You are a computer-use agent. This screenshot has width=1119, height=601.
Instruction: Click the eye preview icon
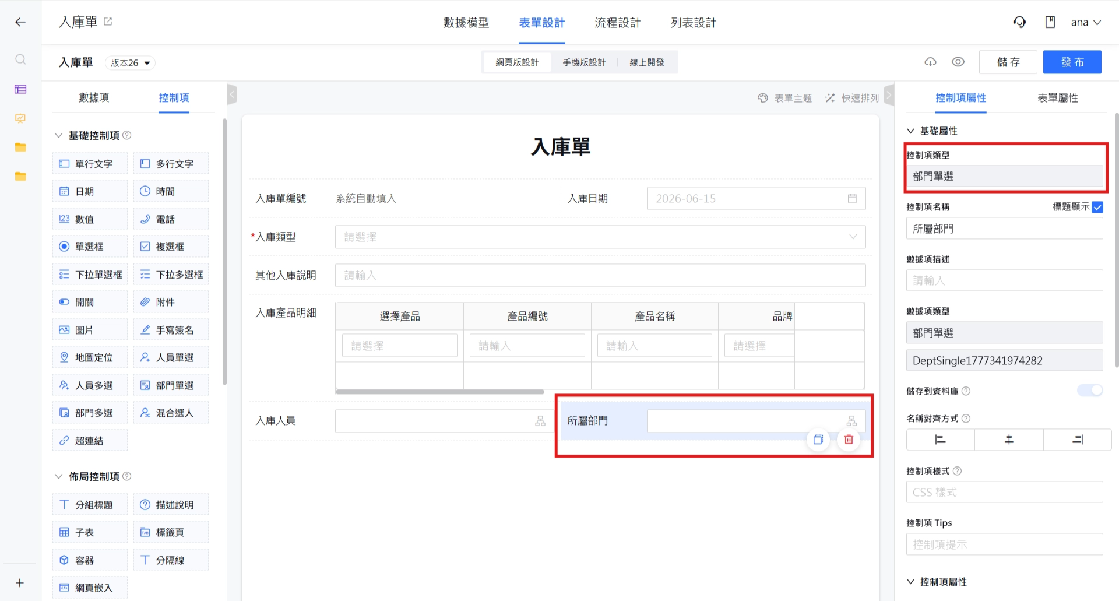pyautogui.click(x=958, y=62)
